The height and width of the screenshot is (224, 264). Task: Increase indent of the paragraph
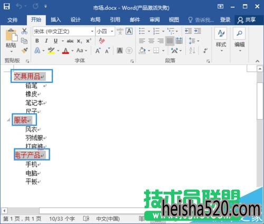click(197, 31)
